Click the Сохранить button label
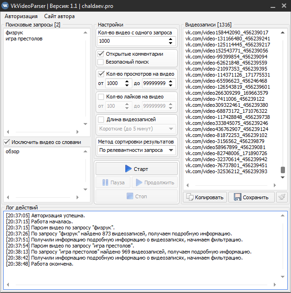291x293 pixels. pos(255,197)
